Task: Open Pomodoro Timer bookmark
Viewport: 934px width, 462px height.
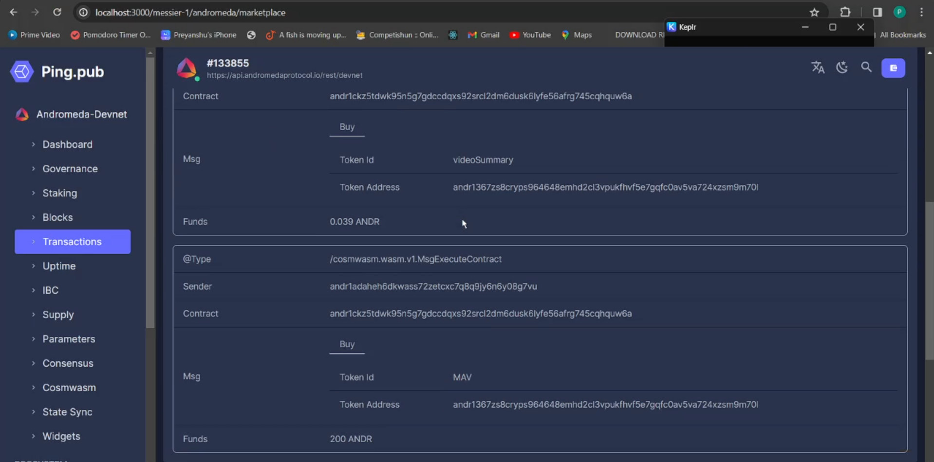Action: point(111,35)
